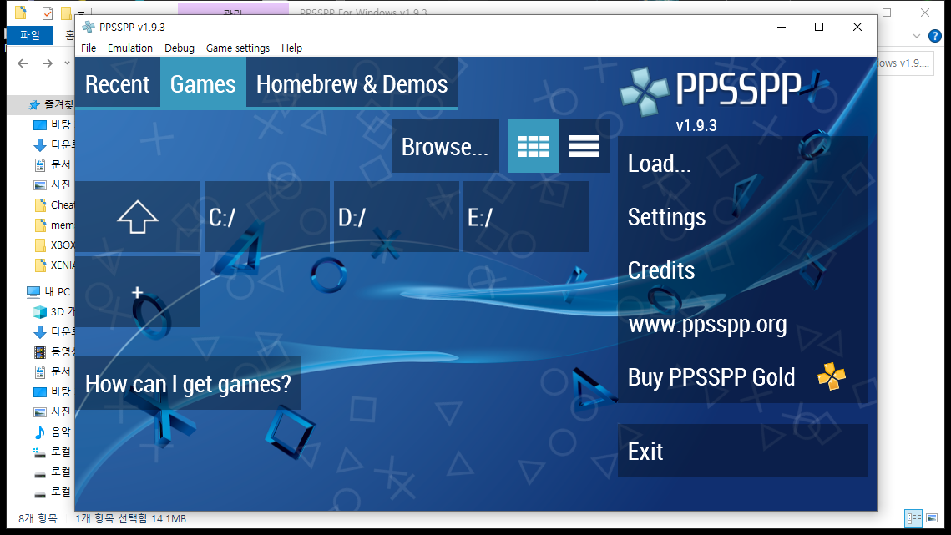Viewport: 951px width, 535px height.
Task: Go up one folder level
Action: coord(138,216)
